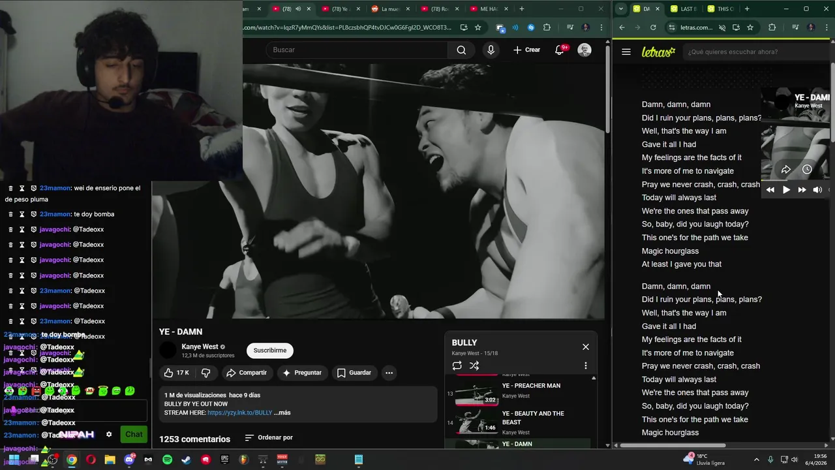Screen dimensions: 835x470
Task: Open more actions ellipsis below video
Action: coord(389,373)
